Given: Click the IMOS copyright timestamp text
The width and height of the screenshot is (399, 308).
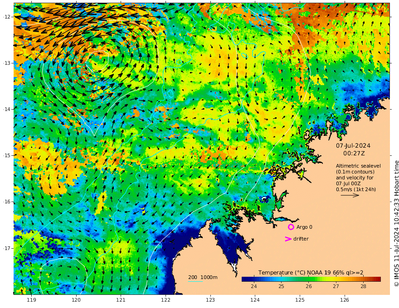Looking at the screenshot, I should click(x=396, y=223).
